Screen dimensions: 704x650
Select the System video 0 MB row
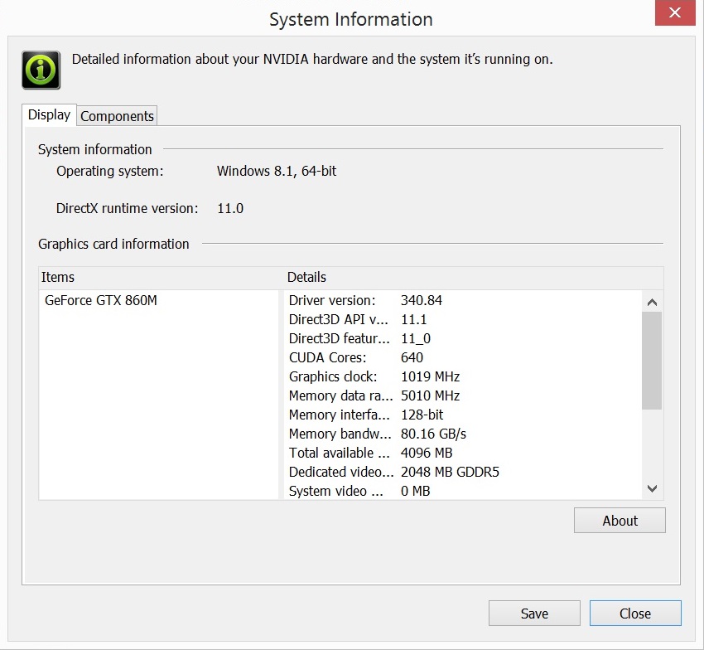(x=463, y=491)
